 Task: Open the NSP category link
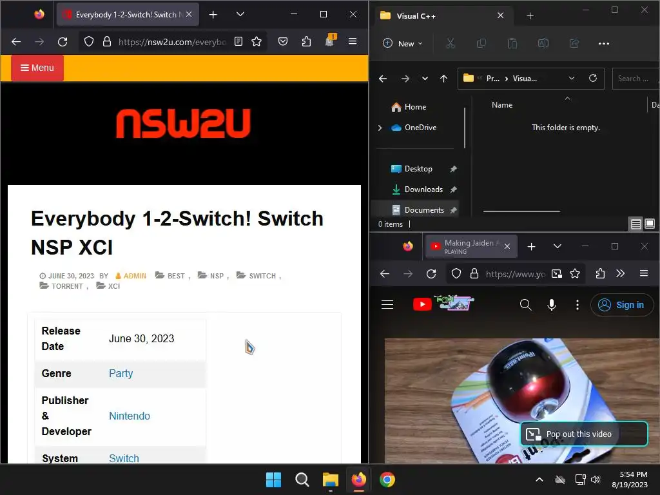(x=217, y=276)
